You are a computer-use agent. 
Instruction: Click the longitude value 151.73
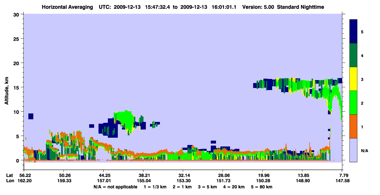pos(223,181)
